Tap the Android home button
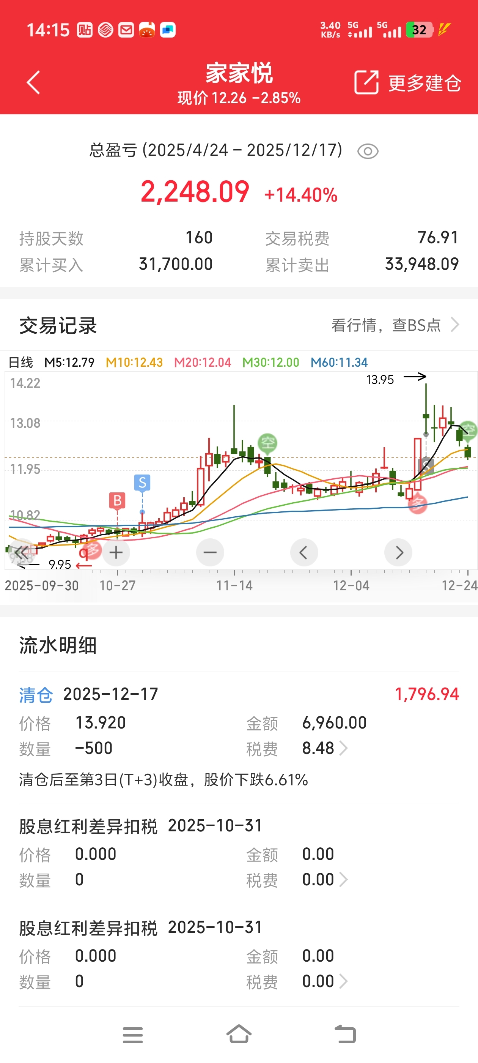This screenshot has height=1063, width=478. 239,1034
